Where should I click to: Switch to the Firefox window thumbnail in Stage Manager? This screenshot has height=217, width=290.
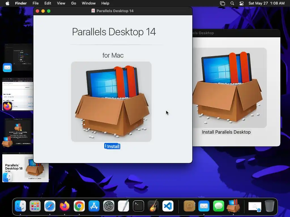[18, 94]
